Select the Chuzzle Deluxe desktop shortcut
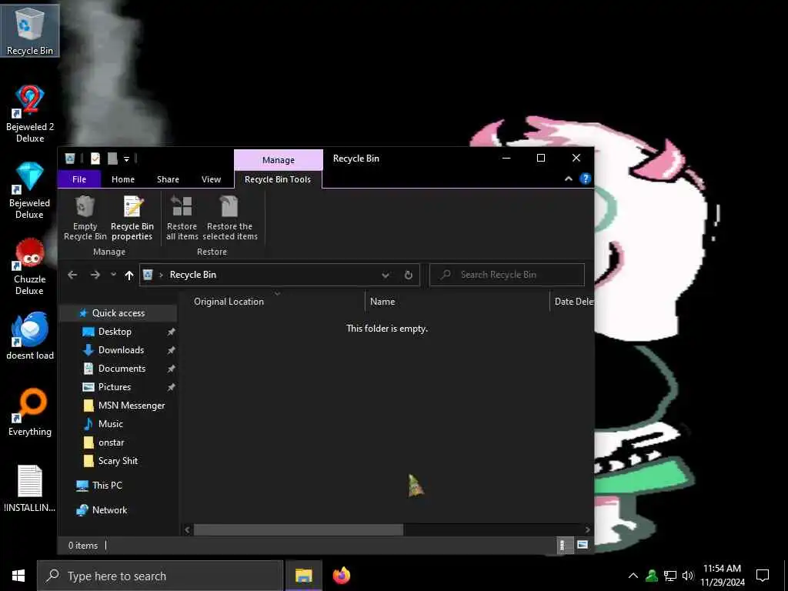 pyautogui.click(x=30, y=266)
